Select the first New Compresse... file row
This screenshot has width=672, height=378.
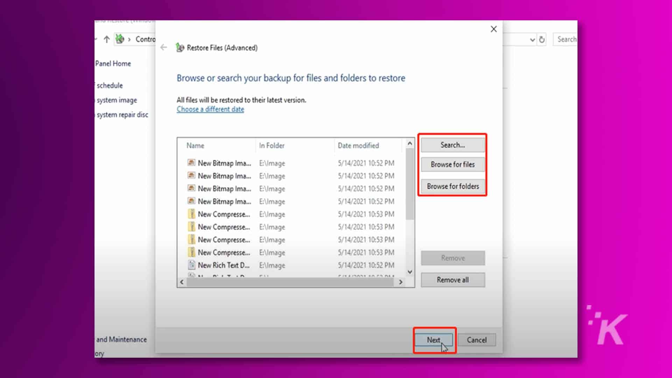(290, 214)
